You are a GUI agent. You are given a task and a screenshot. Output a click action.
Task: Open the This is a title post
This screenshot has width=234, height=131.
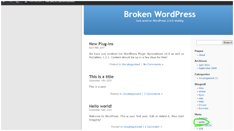click(101, 77)
